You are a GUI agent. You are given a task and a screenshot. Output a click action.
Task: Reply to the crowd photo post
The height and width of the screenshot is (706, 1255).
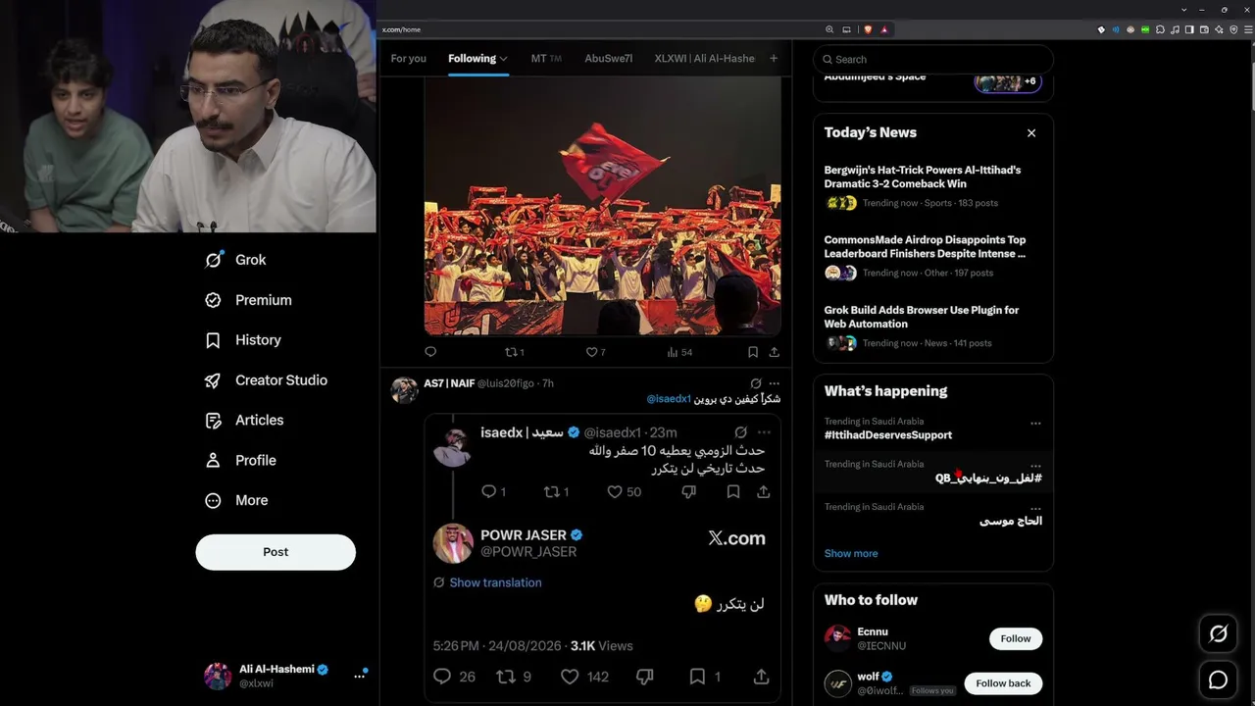click(x=430, y=352)
